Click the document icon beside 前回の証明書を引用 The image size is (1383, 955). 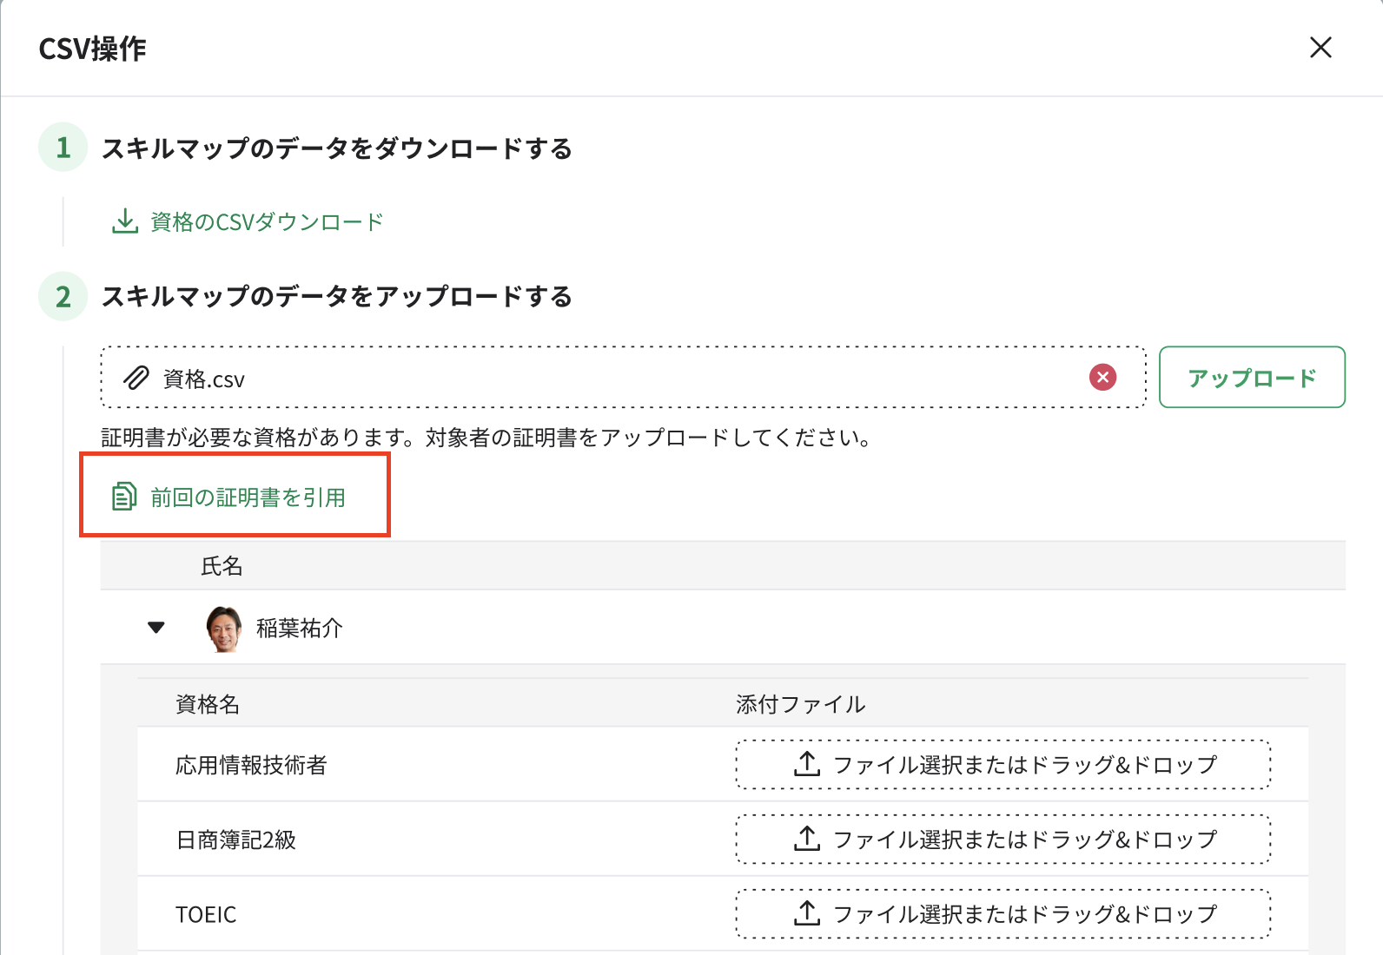click(x=124, y=497)
